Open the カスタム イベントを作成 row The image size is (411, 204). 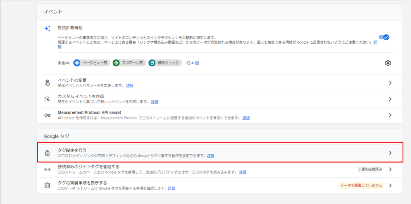tap(219, 99)
